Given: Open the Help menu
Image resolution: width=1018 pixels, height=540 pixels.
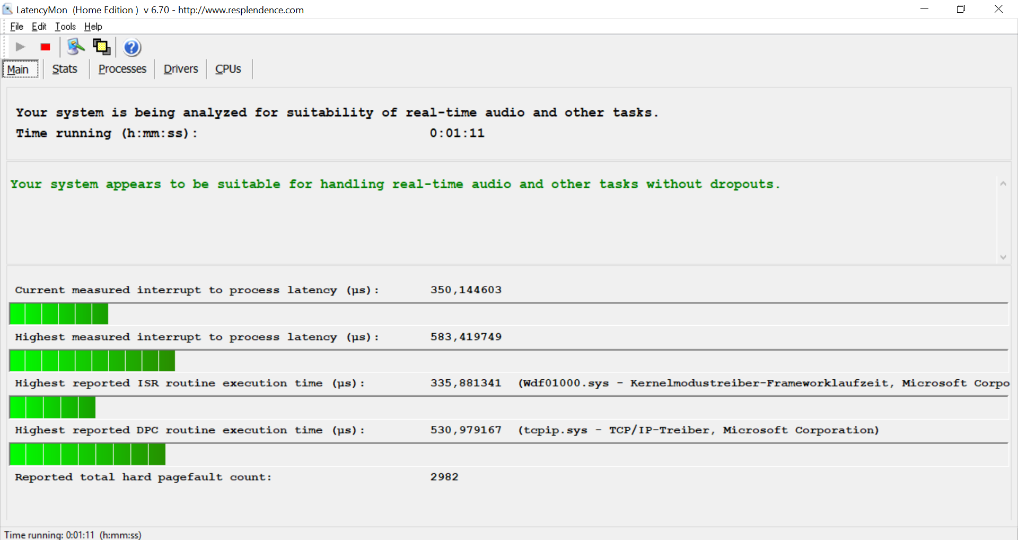Looking at the screenshot, I should coord(93,27).
